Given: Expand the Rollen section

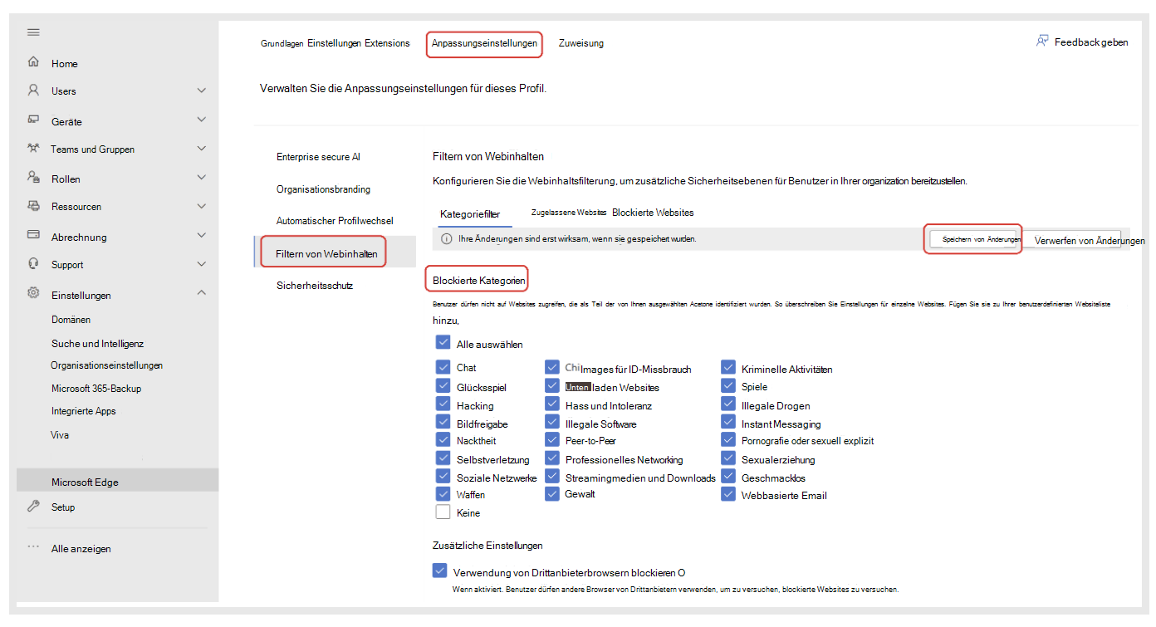Looking at the screenshot, I should [x=201, y=178].
